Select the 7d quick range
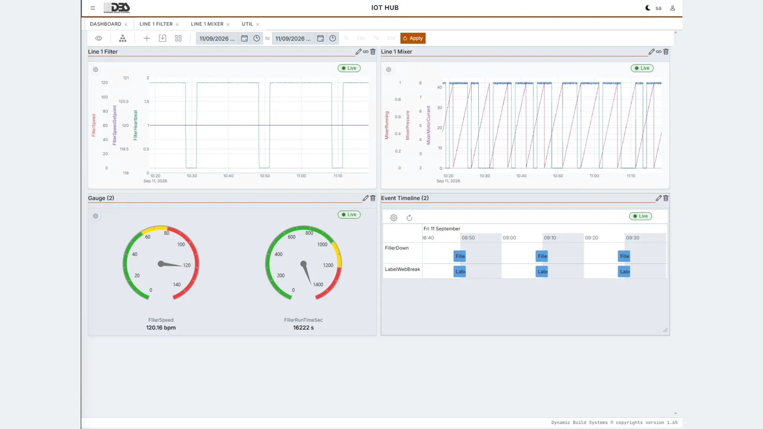The height and width of the screenshot is (429, 763). (x=376, y=38)
